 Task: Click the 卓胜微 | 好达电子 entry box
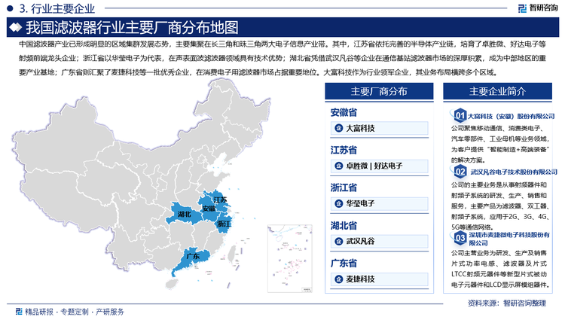pos(380,166)
